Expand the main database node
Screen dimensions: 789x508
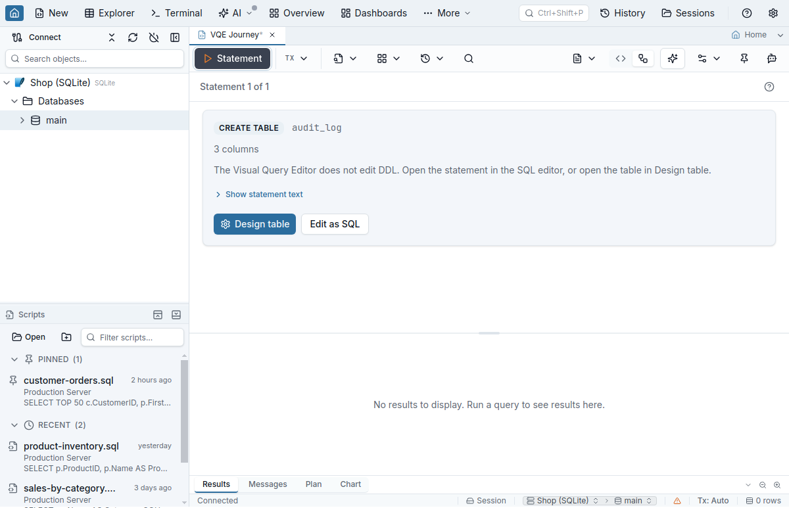(22, 120)
